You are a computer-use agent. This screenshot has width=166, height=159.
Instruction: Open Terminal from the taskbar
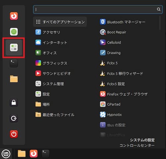click(x=45, y=153)
